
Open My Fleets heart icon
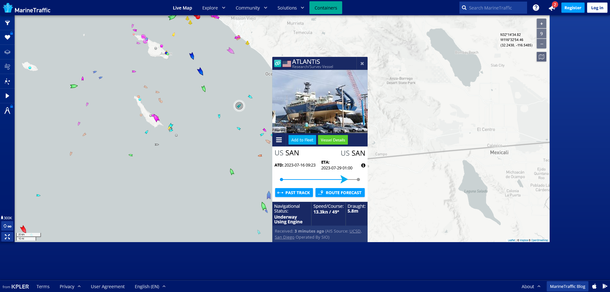[7, 37]
